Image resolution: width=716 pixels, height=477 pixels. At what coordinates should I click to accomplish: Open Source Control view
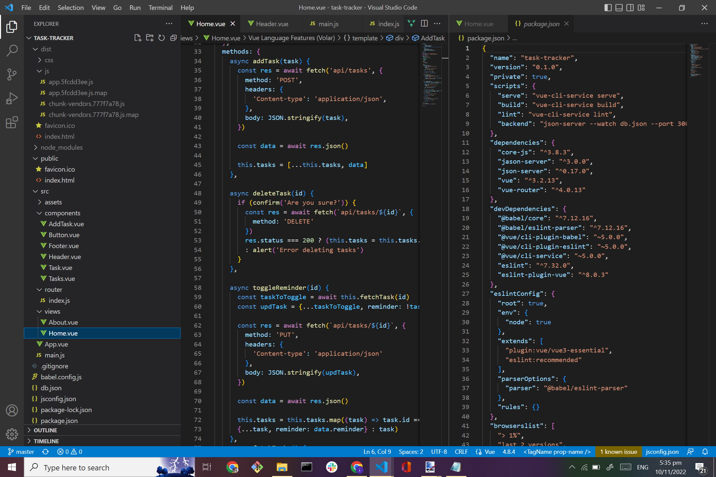(12, 75)
